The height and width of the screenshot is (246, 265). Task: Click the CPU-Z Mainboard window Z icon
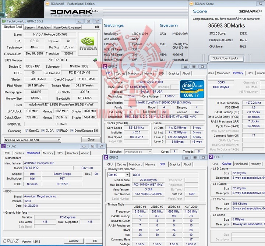[x=3, y=146]
